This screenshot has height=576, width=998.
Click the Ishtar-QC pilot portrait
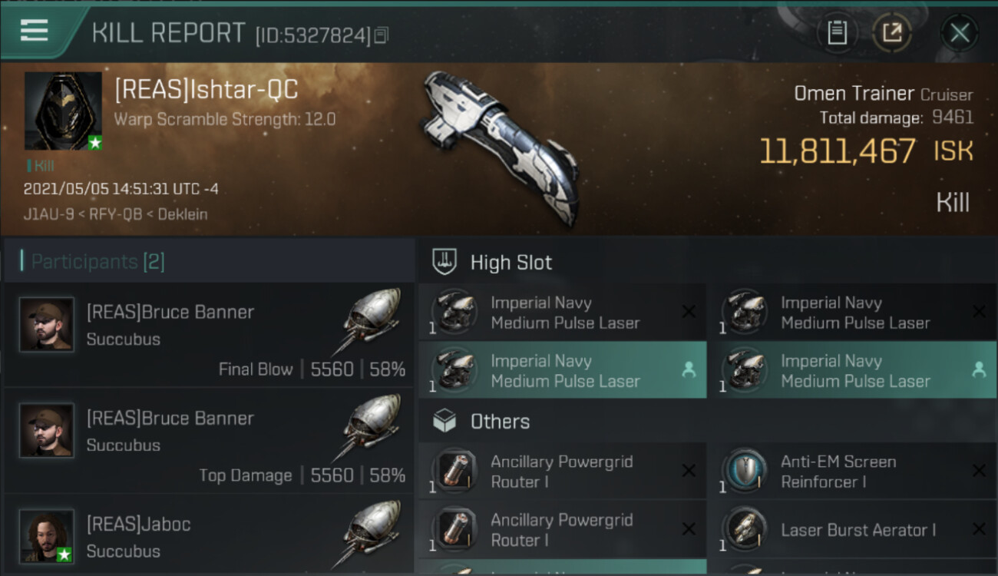[x=63, y=111]
